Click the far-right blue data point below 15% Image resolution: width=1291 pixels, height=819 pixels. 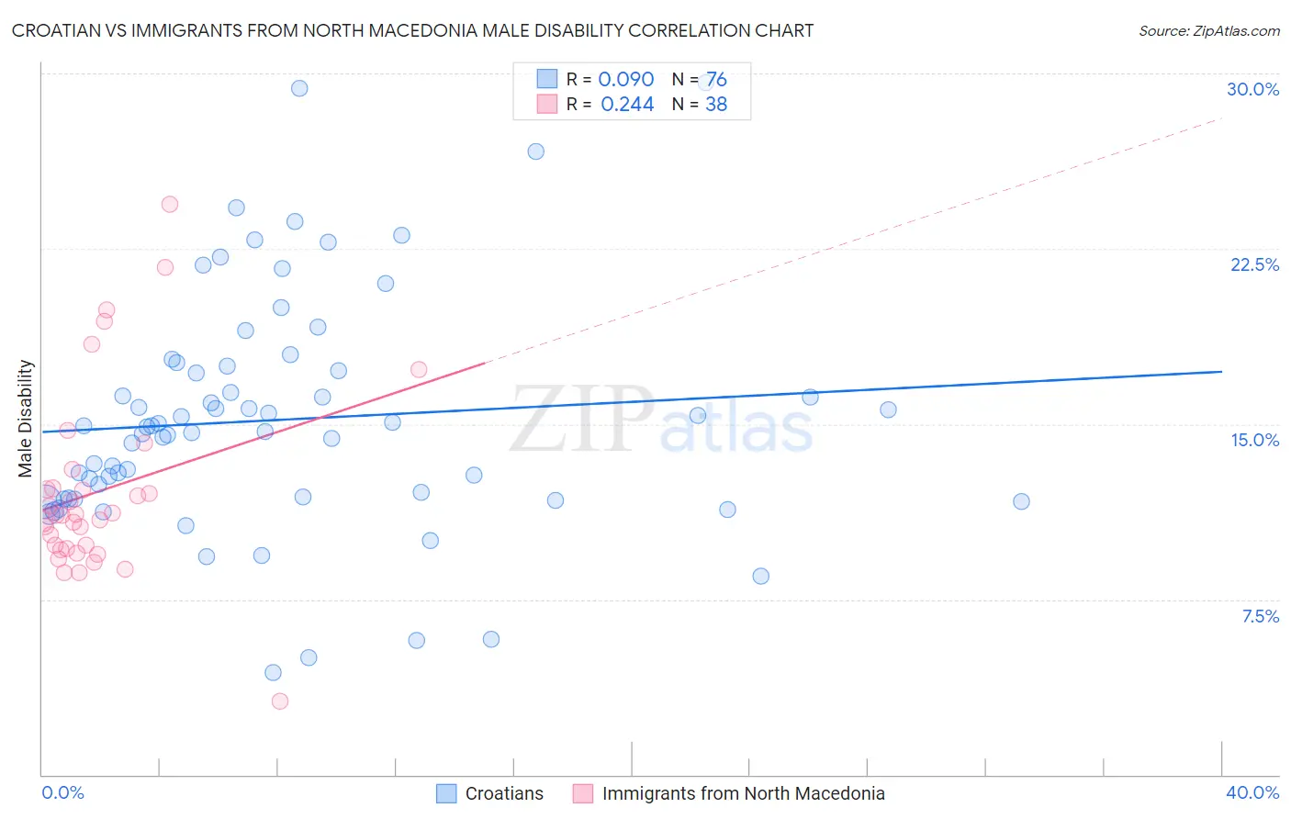click(1021, 501)
